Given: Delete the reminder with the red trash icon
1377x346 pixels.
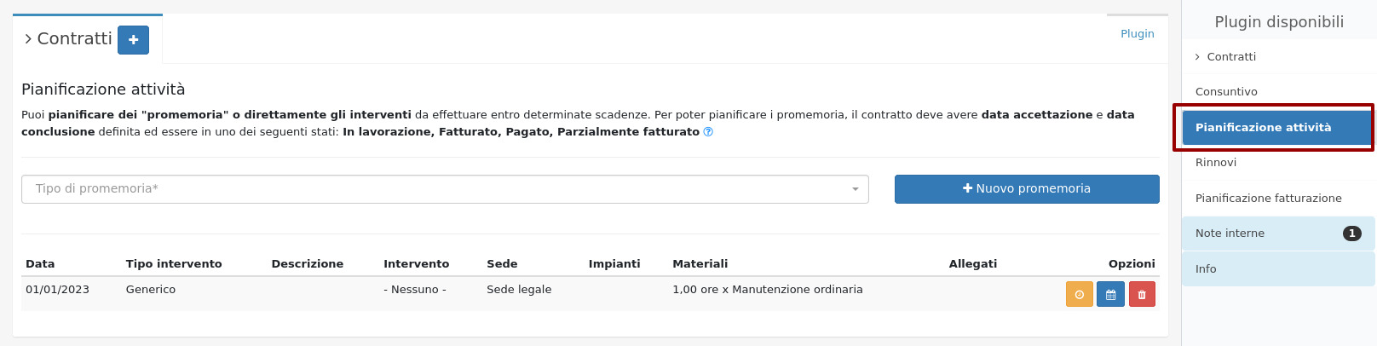Looking at the screenshot, I should coord(1142,294).
